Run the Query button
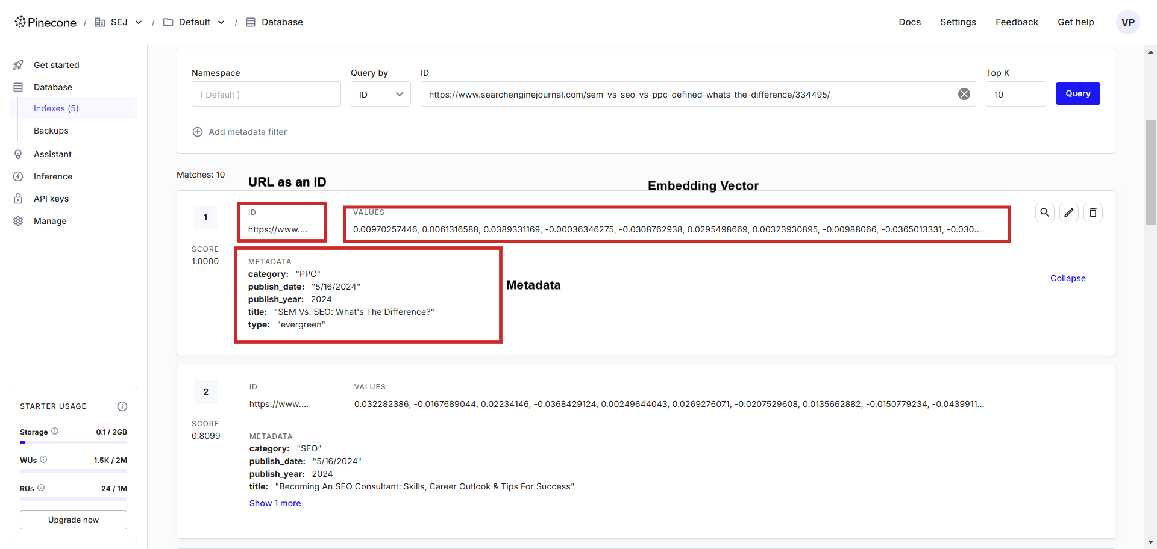The height and width of the screenshot is (549, 1157). click(1077, 93)
